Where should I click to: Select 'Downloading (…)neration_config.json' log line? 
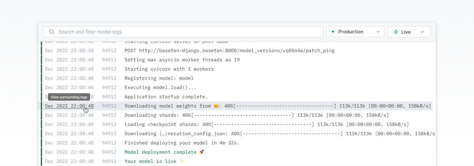pyautogui.click(x=280, y=134)
